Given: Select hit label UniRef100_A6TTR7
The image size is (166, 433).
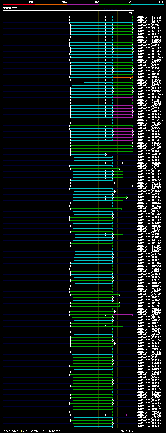Looking at the screenshot, I should point(149,263).
